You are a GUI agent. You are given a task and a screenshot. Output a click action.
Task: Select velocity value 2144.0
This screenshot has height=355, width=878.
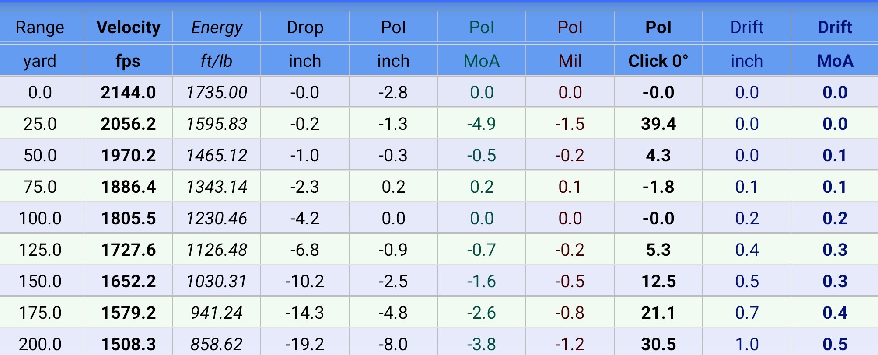(128, 92)
